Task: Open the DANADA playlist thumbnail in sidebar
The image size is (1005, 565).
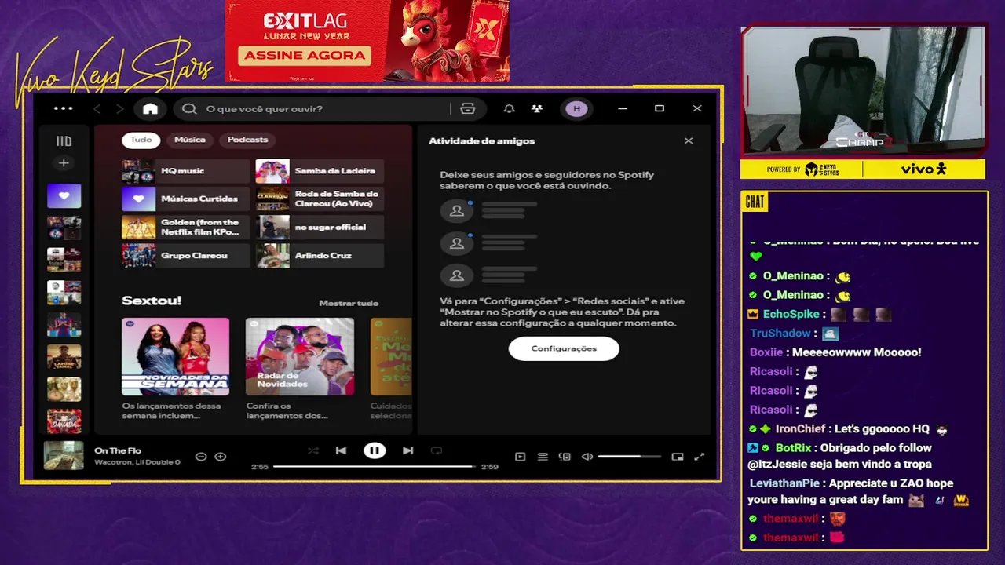Action: 64,421
